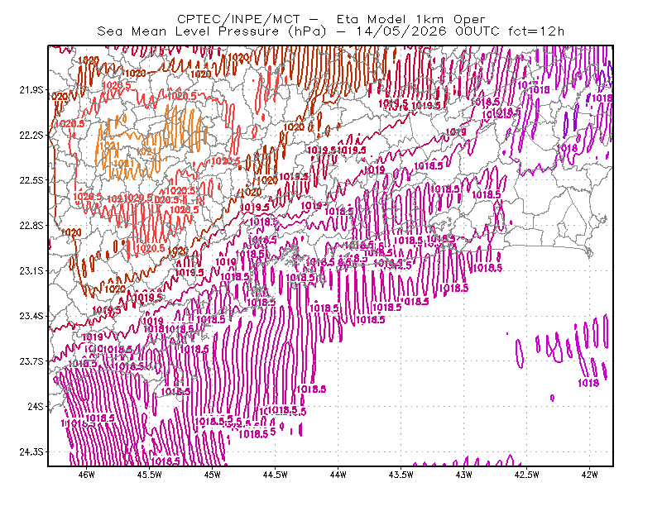Click the 46W longitude axis label
This screenshot has width=662, height=511.
tap(87, 475)
